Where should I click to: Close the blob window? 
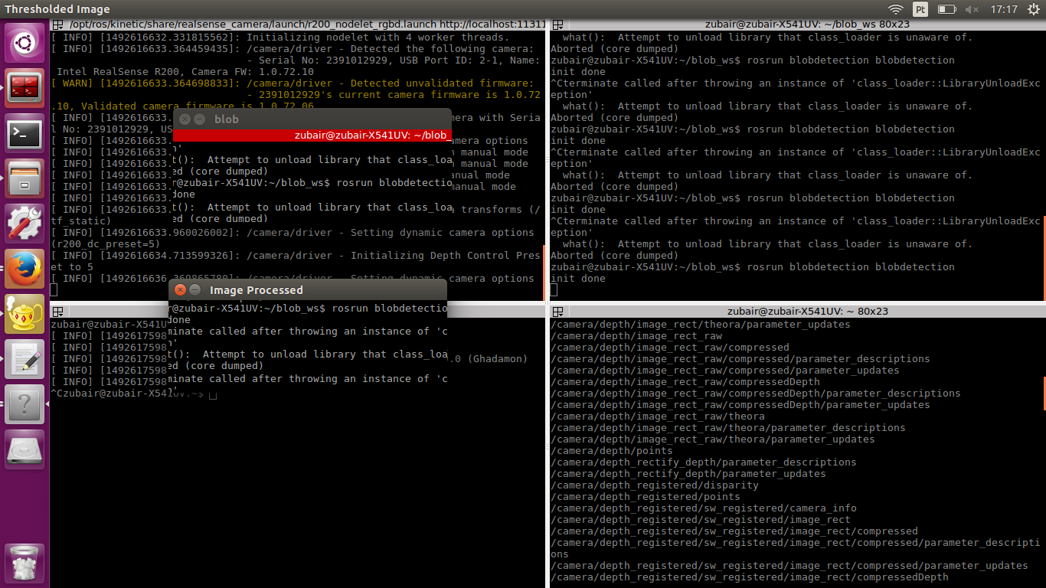185,119
